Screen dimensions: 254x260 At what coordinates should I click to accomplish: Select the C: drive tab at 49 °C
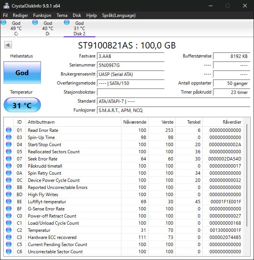pos(16,28)
